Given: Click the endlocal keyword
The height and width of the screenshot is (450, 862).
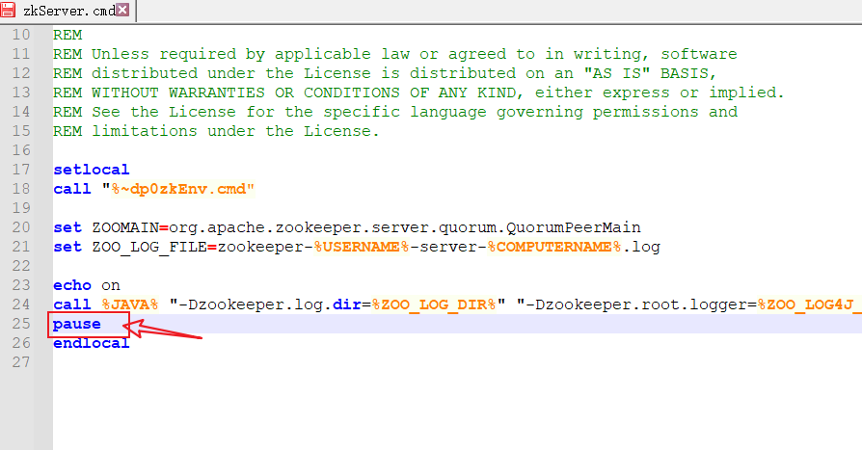Looking at the screenshot, I should click(91, 343).
